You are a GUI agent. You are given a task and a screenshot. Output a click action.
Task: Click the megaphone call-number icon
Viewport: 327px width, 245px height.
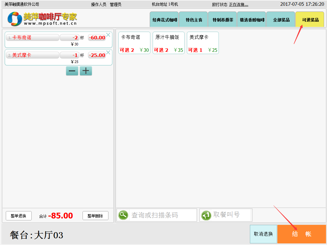(x=206, y=215)
